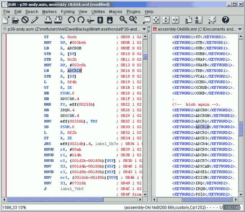
Task: Click the Plugin Manager puzzle icon
Action: click(x=212, y=20)
